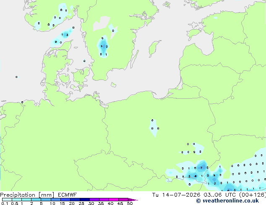
Task: Click the '45' legend scale label
Action: pyautogui.click(x=120, y=203)
